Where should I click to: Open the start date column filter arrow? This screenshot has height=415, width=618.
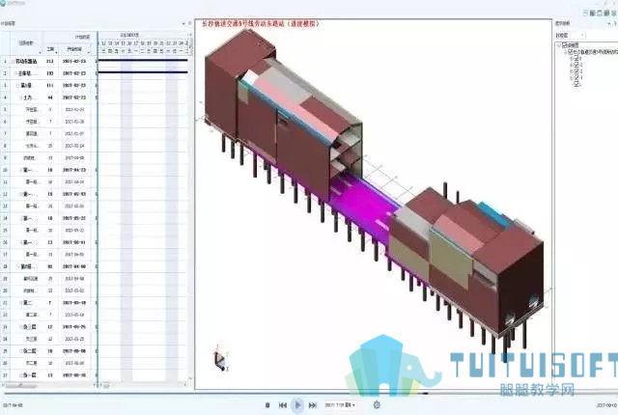pyautogui.click(x=89, y=52)
